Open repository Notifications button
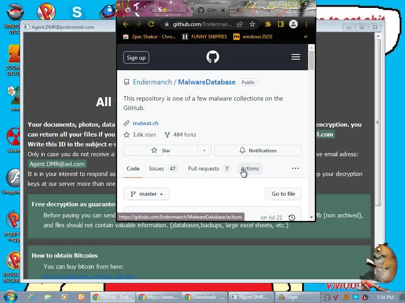405x303 pixels. pos(258,150)
